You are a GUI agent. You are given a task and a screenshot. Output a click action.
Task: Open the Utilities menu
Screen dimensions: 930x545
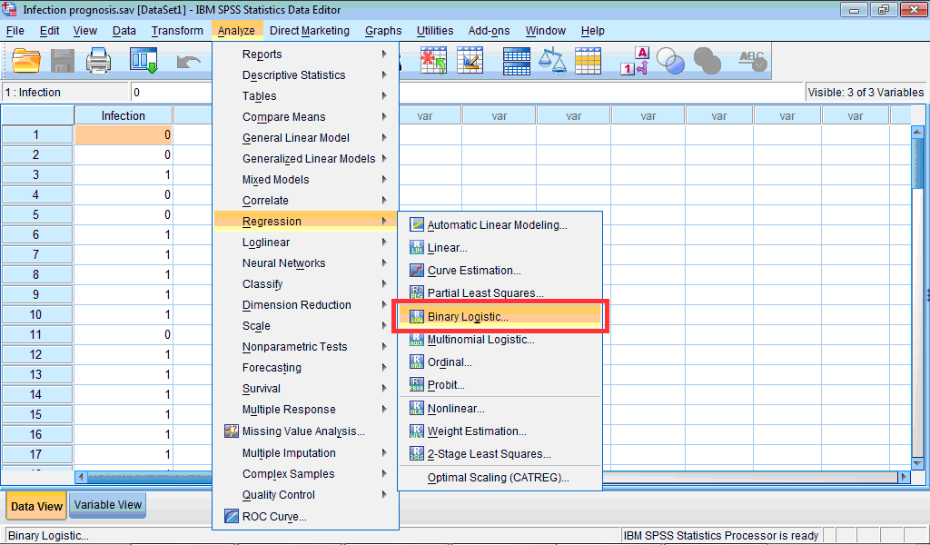pos(434,30)
